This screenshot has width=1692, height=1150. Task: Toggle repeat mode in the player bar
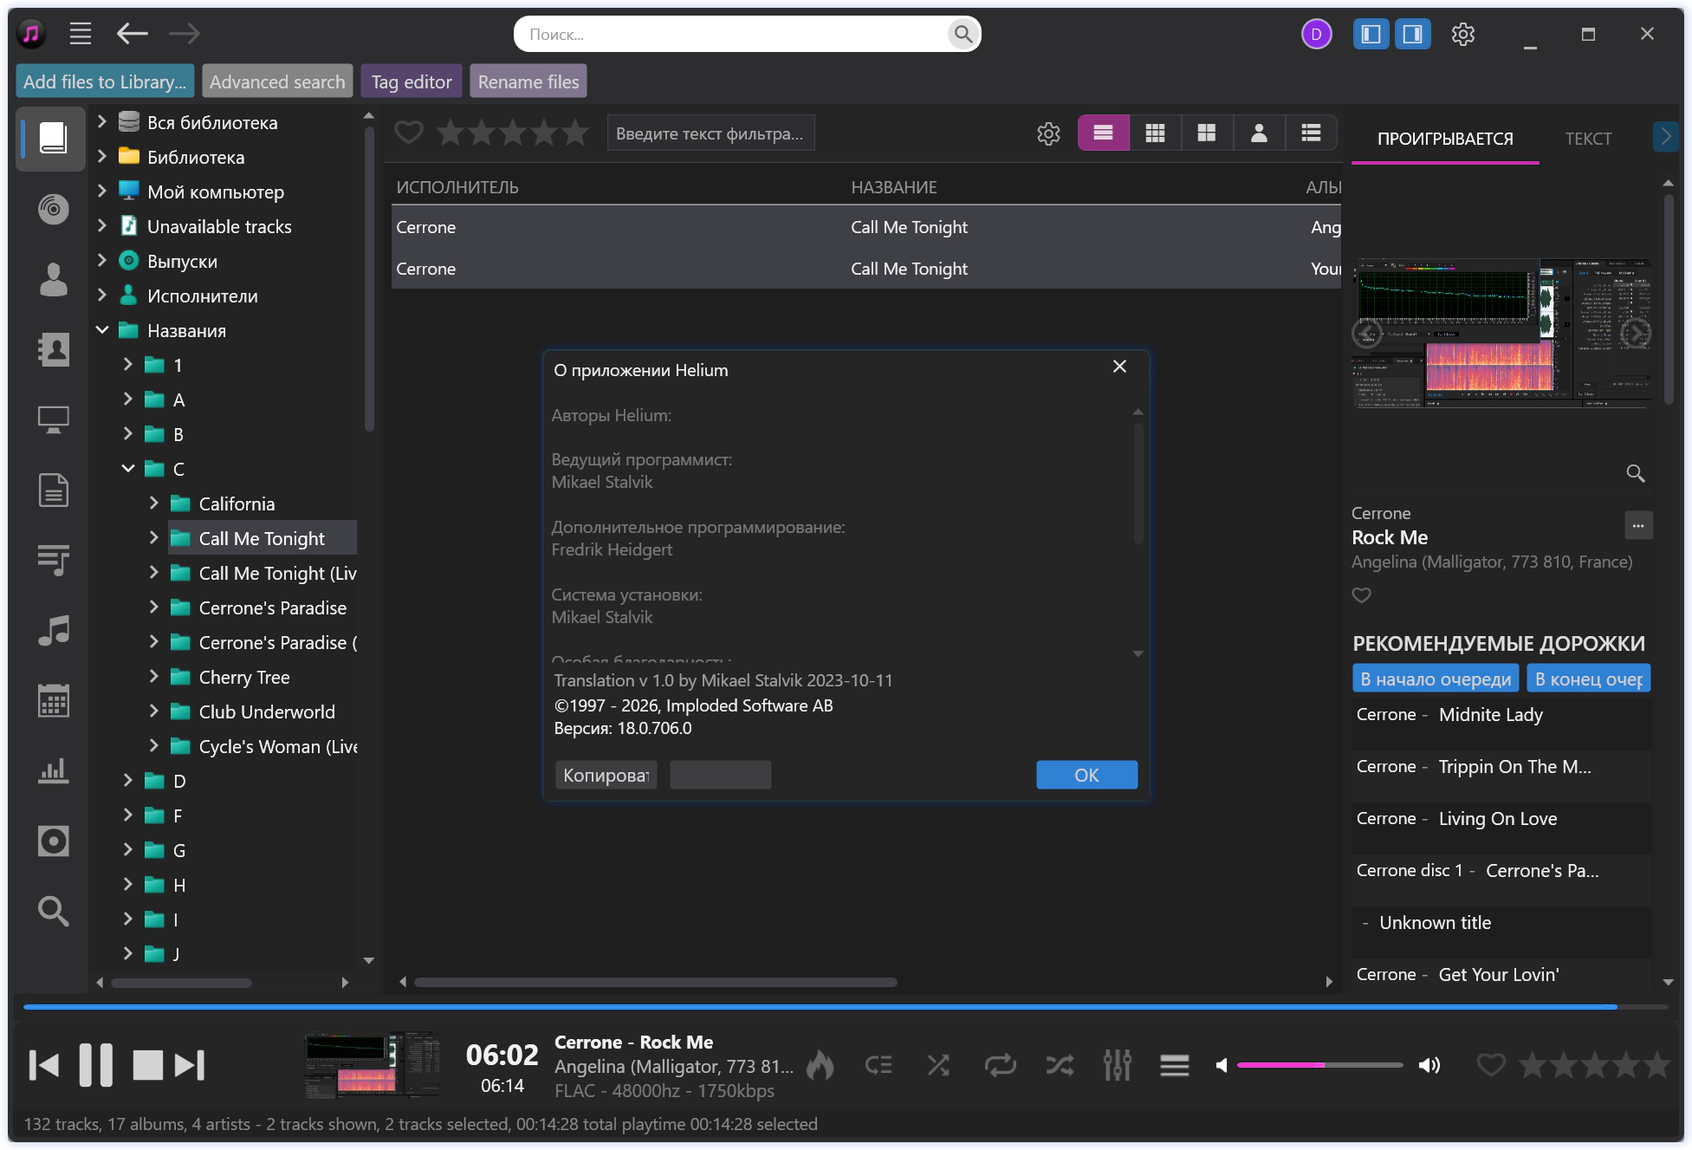(x=1000, y=1065)
